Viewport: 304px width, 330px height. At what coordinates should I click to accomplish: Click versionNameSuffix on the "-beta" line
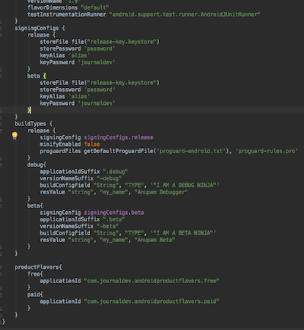(x=67, y=227)
